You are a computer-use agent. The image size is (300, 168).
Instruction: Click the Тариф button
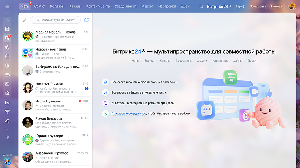[x=240, y=7]
